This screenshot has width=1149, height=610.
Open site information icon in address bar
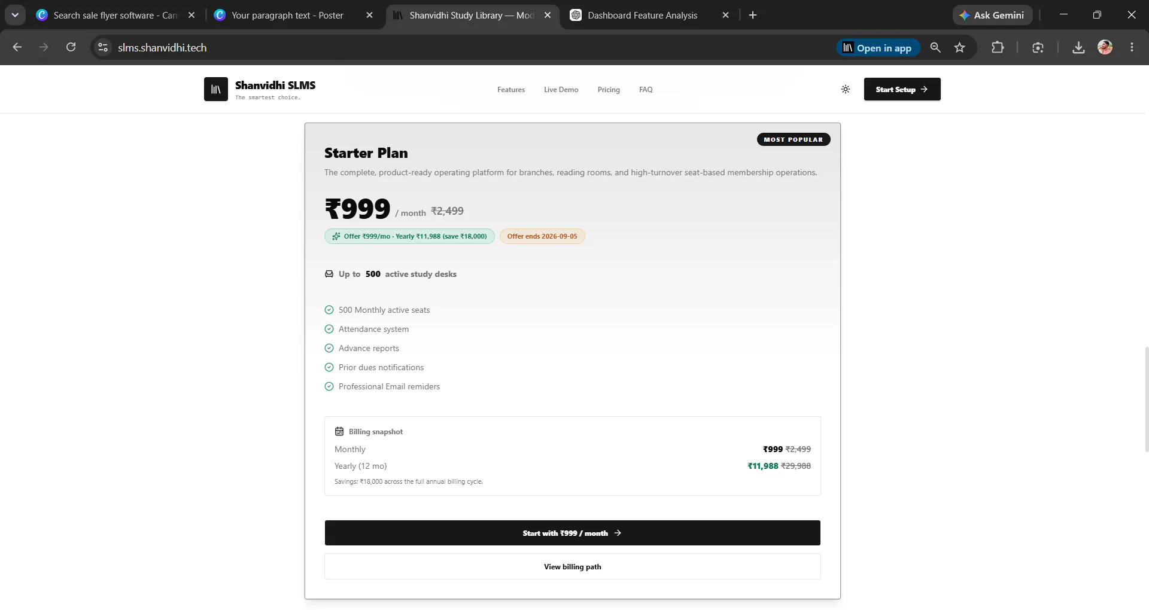[103, 47]
